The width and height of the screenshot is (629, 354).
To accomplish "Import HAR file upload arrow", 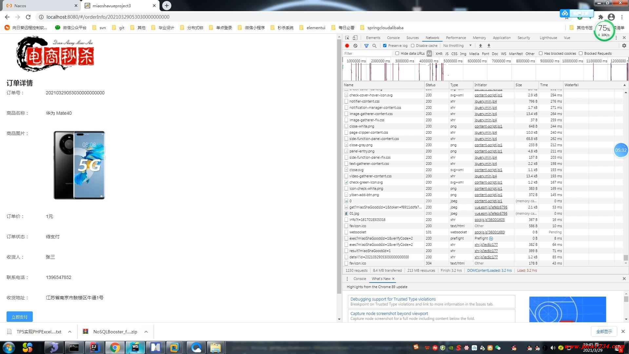I will [480, 46].
